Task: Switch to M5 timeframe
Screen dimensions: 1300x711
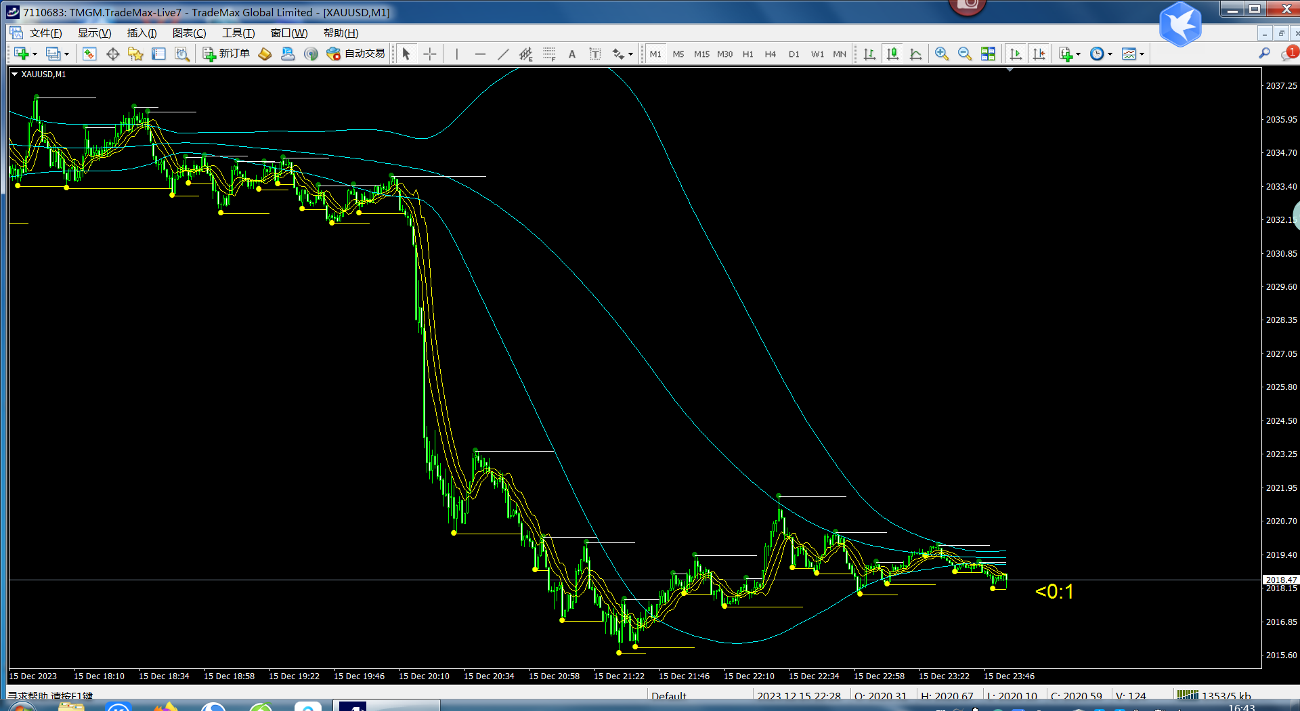Action: pyautogui.click(x=678, y=54)
